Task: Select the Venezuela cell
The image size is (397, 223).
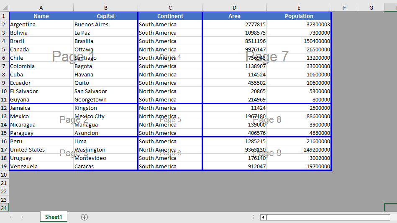Action: point(41,166)
